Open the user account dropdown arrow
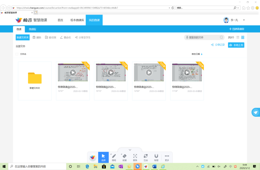The height and width of the screenshot is (170, 260). (244, 20)
